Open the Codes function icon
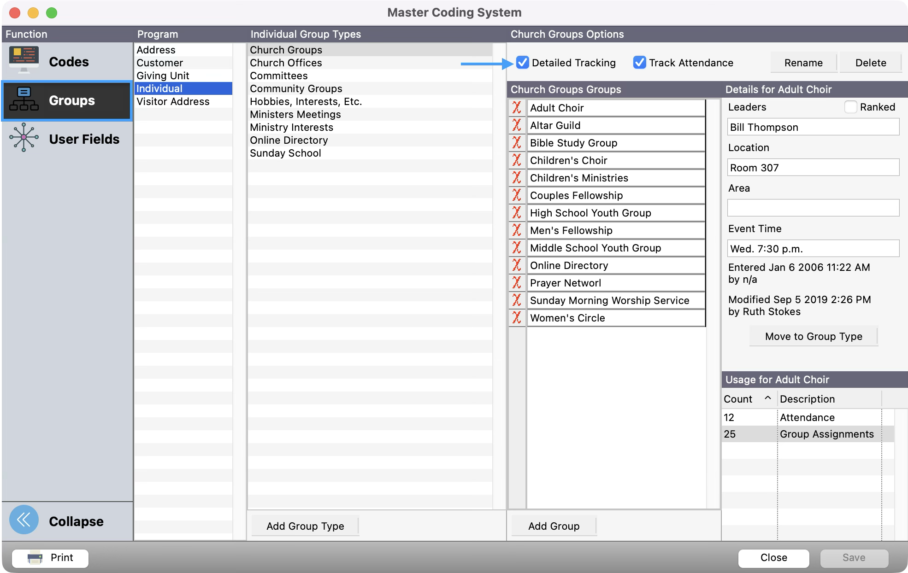This screenshot has width=908, height=573. click(x=24, y=60)
